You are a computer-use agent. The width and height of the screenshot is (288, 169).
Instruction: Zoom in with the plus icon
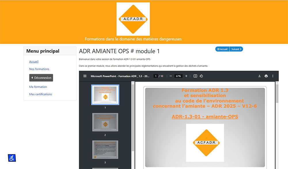coord(186,76)
